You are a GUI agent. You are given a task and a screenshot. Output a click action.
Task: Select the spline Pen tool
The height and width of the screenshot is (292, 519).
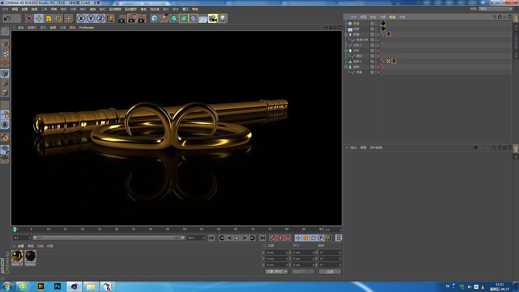pos(164,18)
